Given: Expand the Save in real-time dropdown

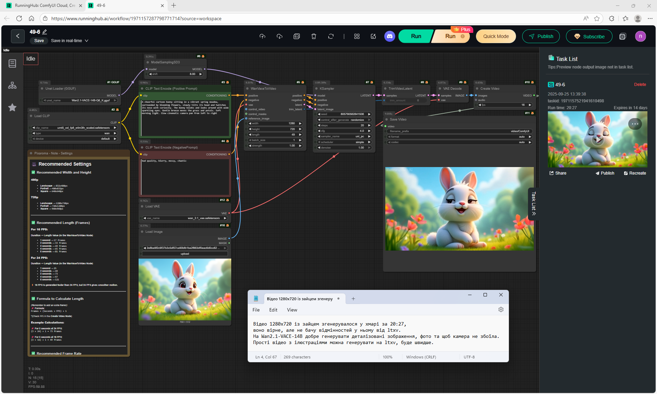Looking at the screenshot, I should click(x=87, y=41).
